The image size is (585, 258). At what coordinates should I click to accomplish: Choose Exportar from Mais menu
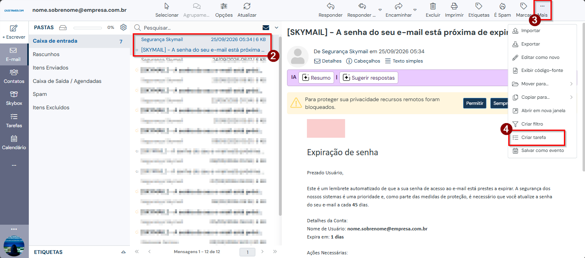coord(542,44)
